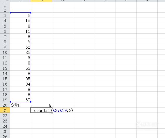Select cell containing 84

[x=21, y=84]
